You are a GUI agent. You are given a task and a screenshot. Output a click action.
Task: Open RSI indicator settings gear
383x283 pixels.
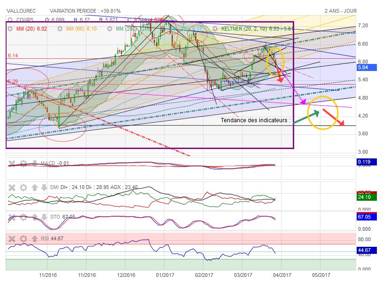coord(23,238)
